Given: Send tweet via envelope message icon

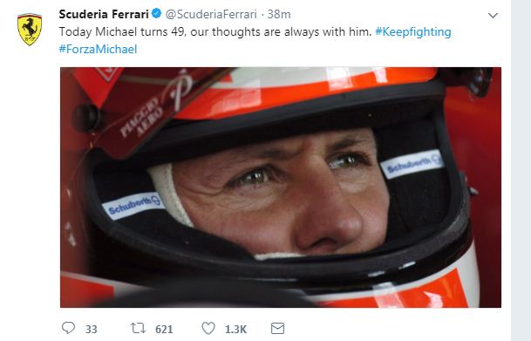Looking at the screenshot, I should coord(277,328).
